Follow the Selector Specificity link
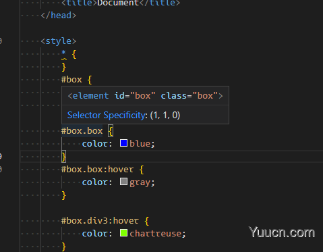The width and height of the screenshot is (323, 252). click(x=106, y=116)
